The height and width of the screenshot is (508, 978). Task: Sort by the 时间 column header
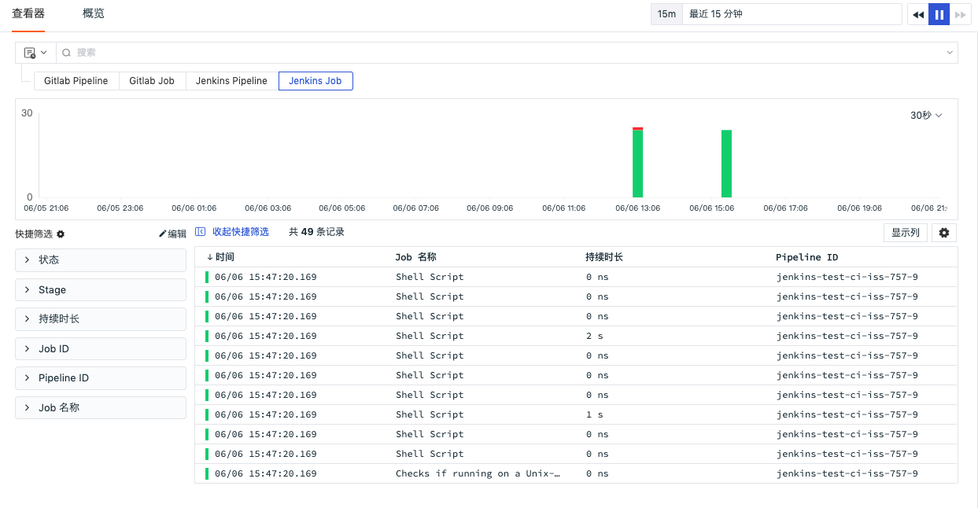[x=220, y=257]
